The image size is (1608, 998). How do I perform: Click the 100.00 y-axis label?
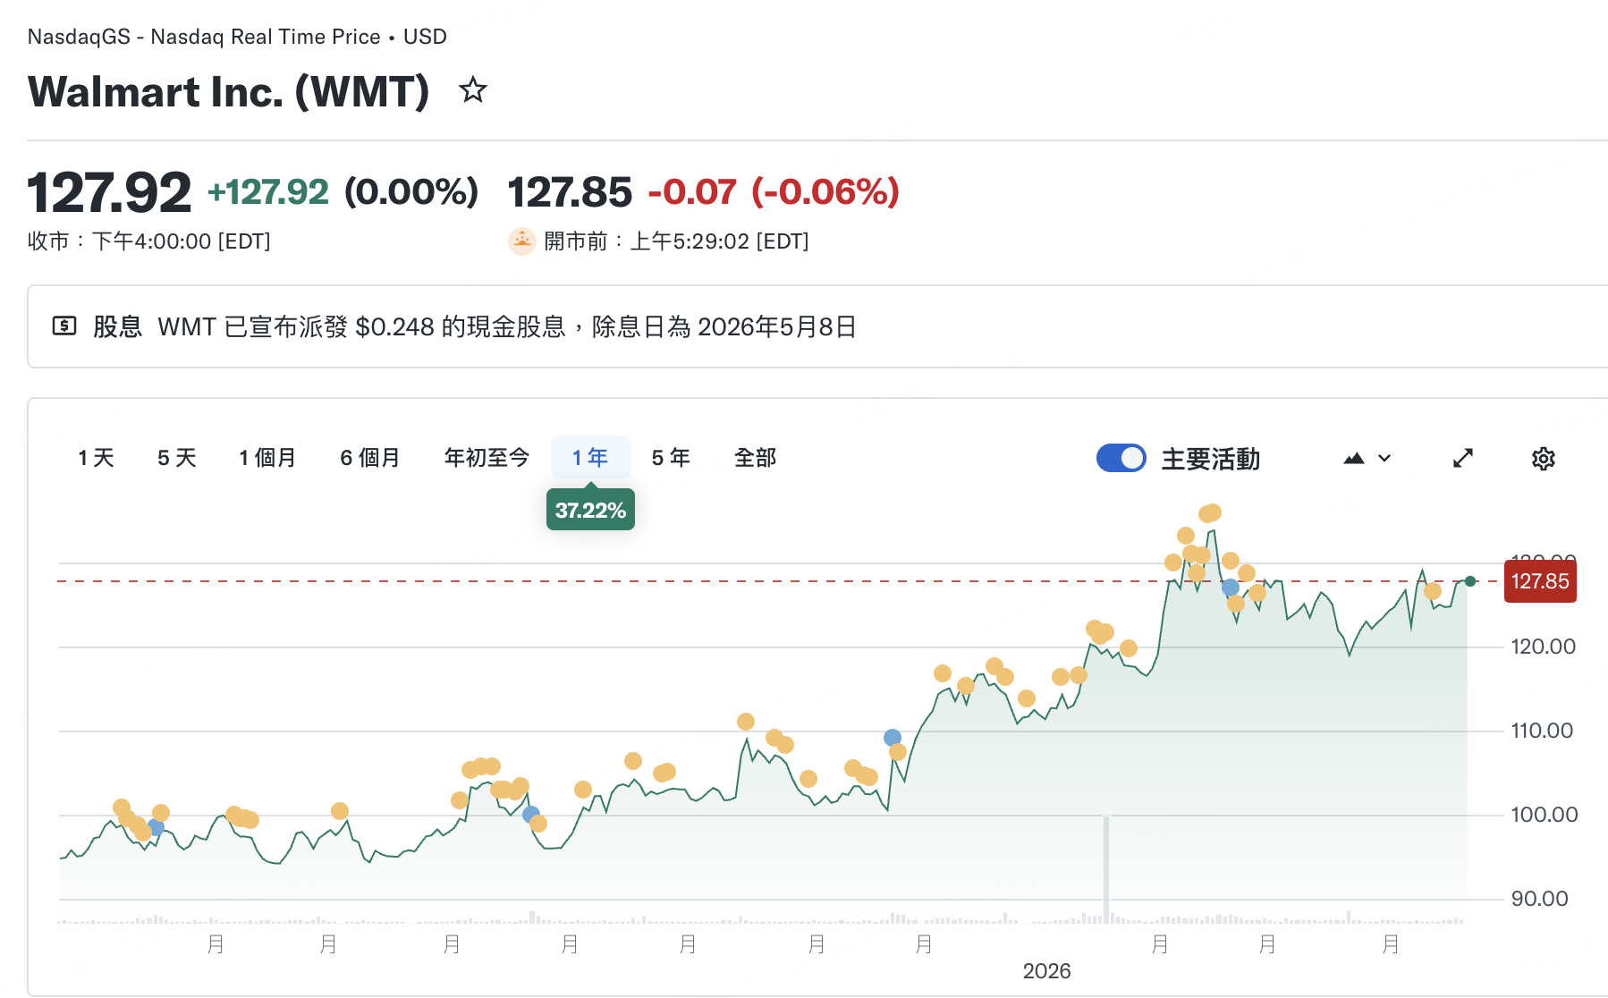coord(1545,815)
